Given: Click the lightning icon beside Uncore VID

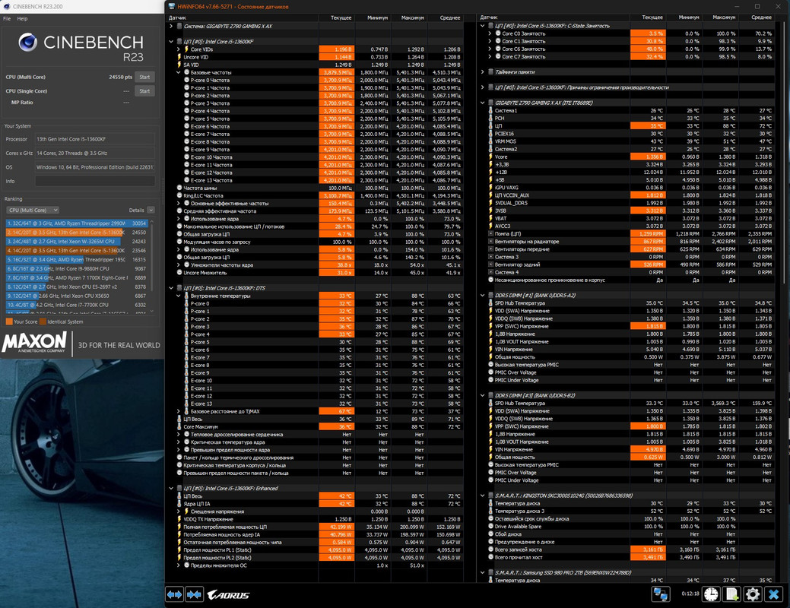Looking at the screenshot, I should [x=179, y=57].
